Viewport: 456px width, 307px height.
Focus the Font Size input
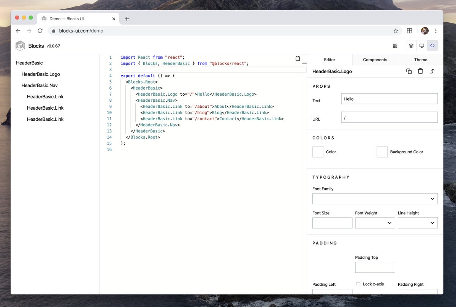pos(332,223)
